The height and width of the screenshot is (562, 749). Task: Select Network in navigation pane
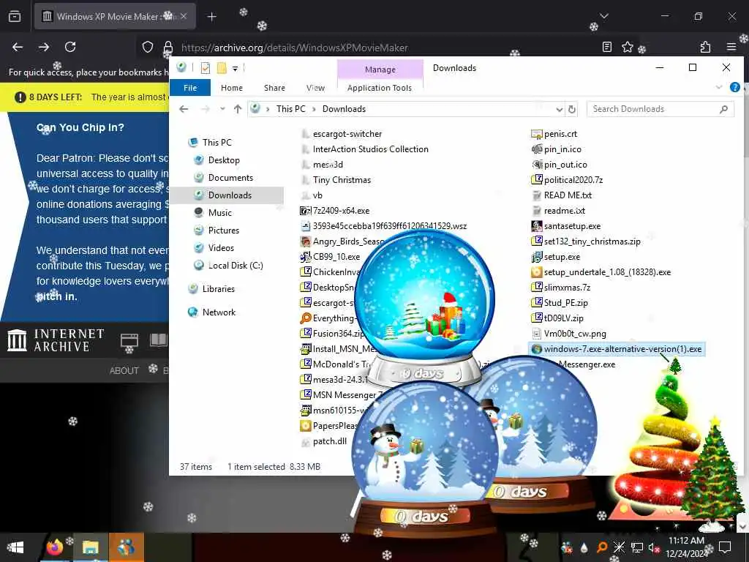point(219,312)
